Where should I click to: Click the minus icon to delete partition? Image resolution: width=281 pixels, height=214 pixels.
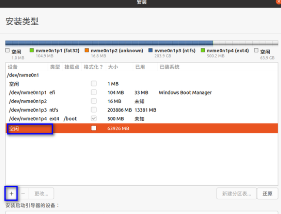click(x=23, y=193)
